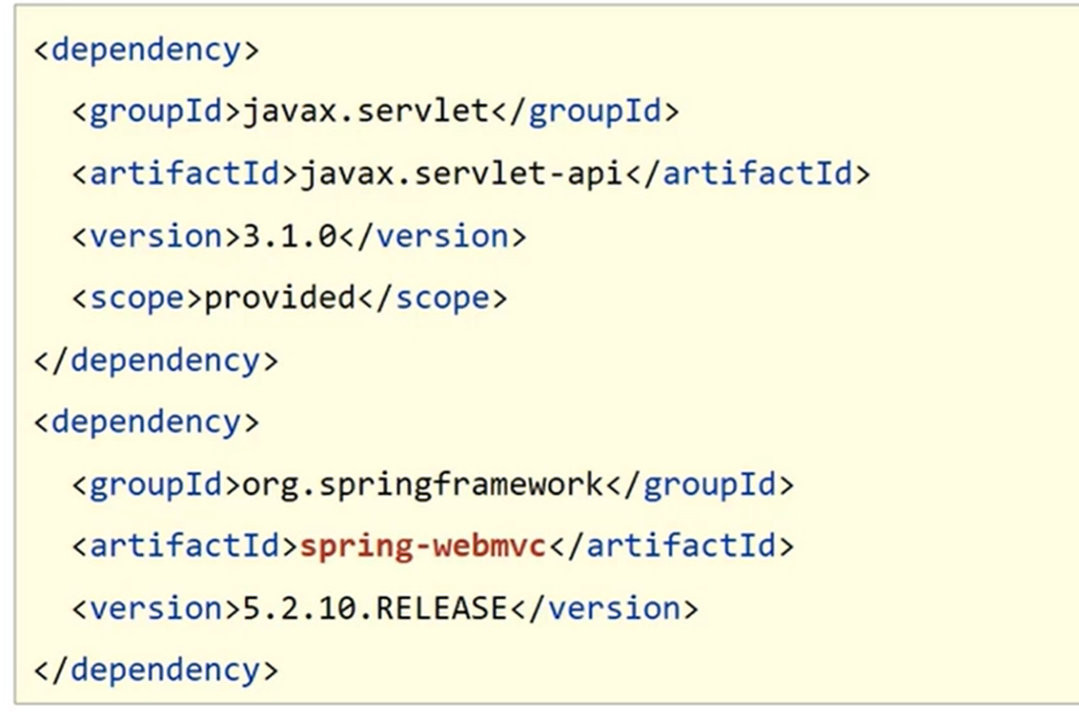Click the first opening dependency tag
The height and width of the screenshot is (720, 1079).
(147, 50)
